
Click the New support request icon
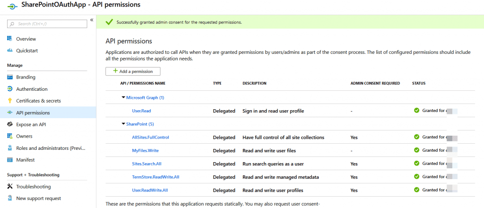tap(9, 198)
